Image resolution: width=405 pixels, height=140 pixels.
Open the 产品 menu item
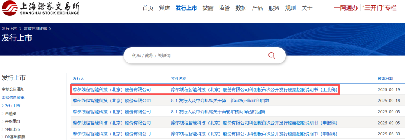(258, 8)
